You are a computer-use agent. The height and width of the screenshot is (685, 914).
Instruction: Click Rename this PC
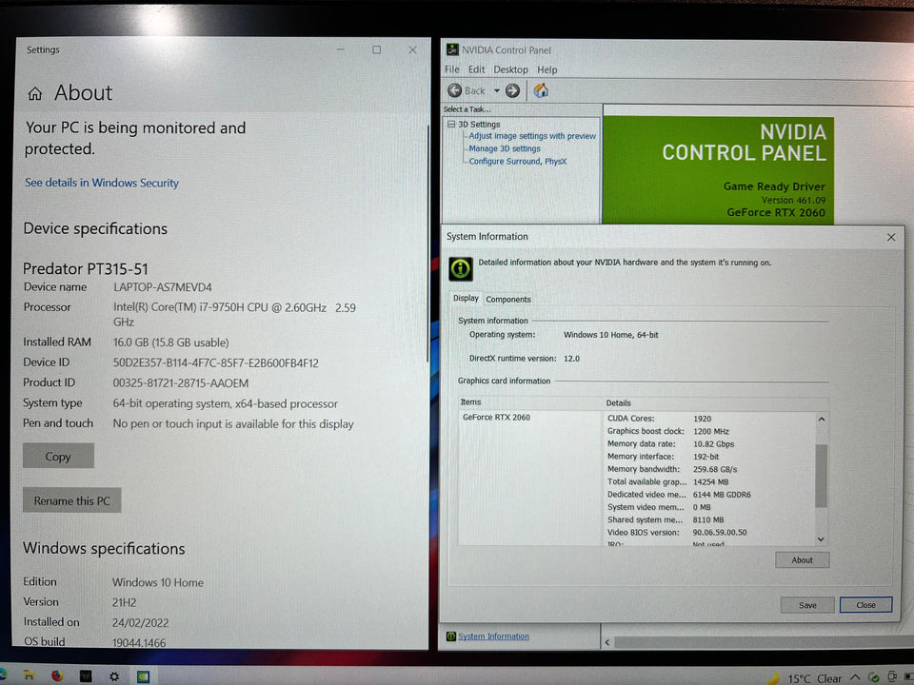[71, 500]
